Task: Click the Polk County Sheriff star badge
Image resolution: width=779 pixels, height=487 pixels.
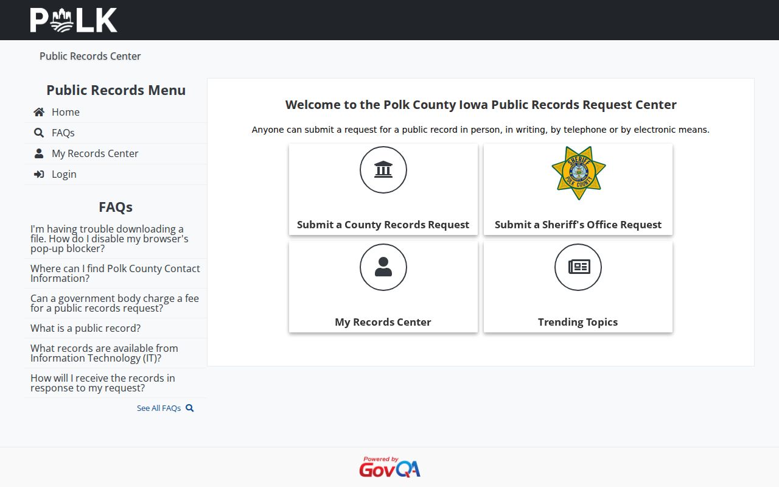Action: 578,173
